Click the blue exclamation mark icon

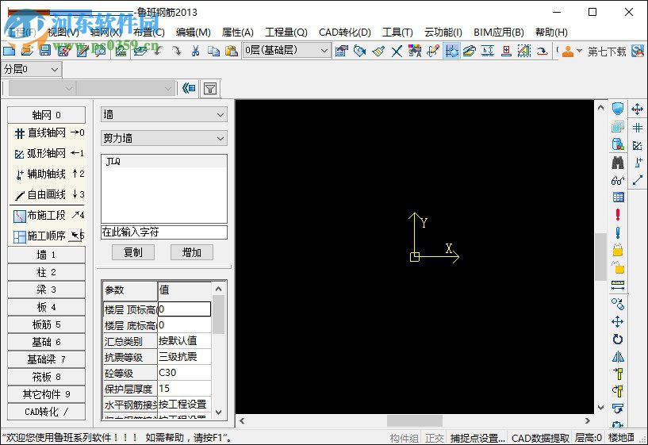pyautogui.click(x=618, y=232)
